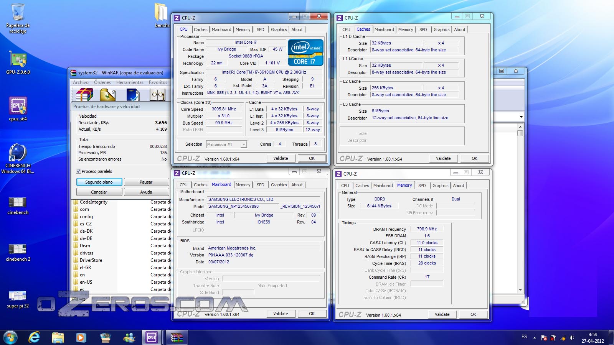Viewport: 614px width, 345px height.
Task: Select the GPU-Z.0.6.0 desktop icon
Action: [18, 62]
